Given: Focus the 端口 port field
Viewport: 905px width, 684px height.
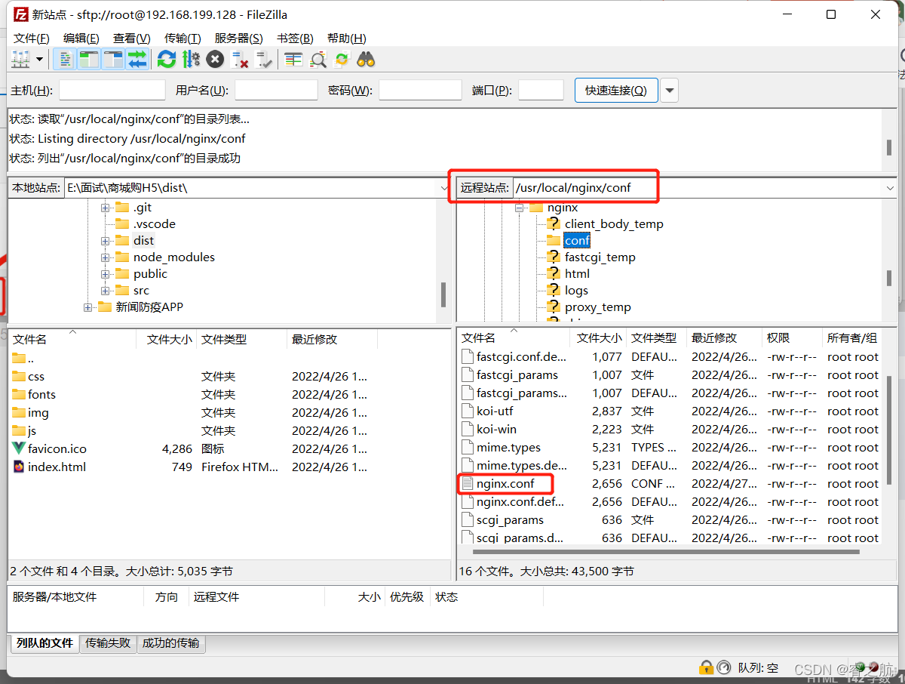Looking at the screenshot, I should [x=541, y=91].
